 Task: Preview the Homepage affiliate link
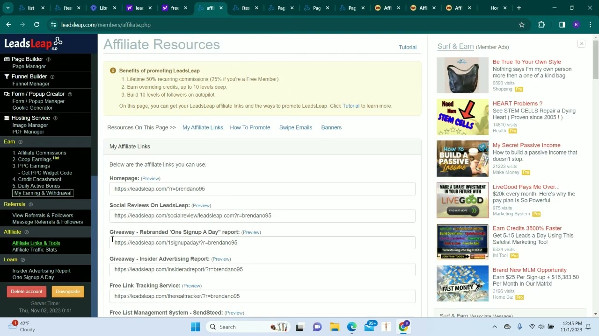pyautogui.click(x=151, y=179)
